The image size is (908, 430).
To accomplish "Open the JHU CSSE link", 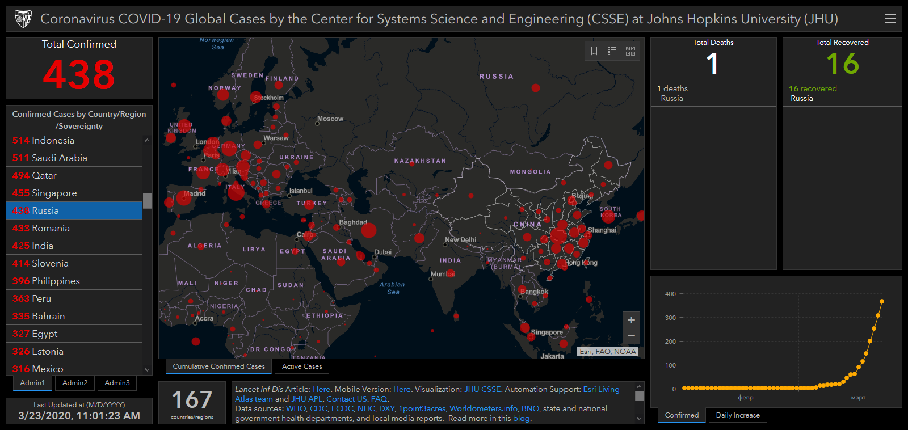I will click(482, 389).
